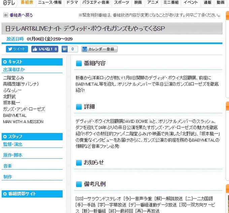Click cast name 二階堂ふみ
229x213 pixels.
(13, 78)
